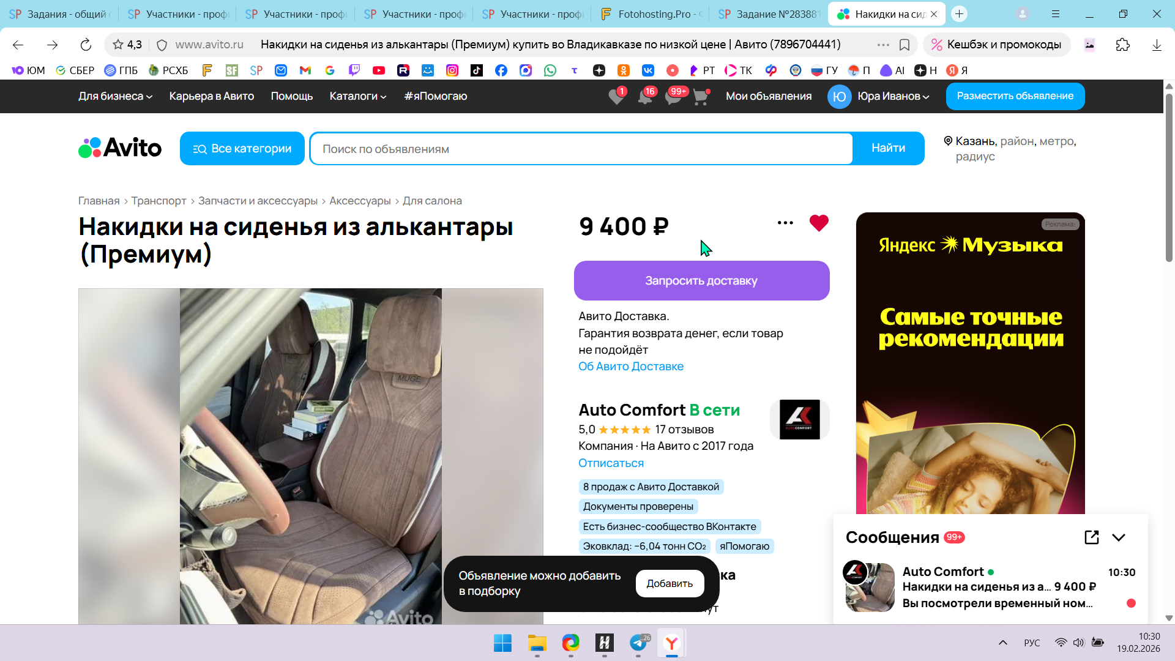Image resolution: width=1175 pixels, height=661 pixels.
Task: Click the 'Запросить доставку' button
Action: [701, 281]
